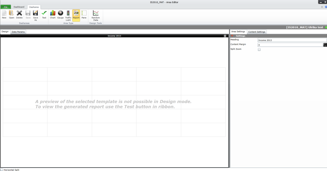
Task: Select Traffic Light area type
Action: [68, 16]
